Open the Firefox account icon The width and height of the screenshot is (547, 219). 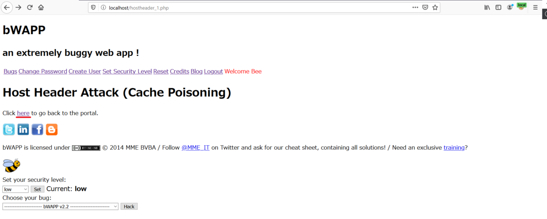click(510, 7)
